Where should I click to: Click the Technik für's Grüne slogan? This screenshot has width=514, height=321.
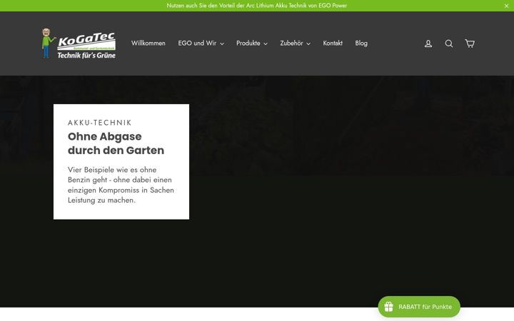[x=86, y=56]
